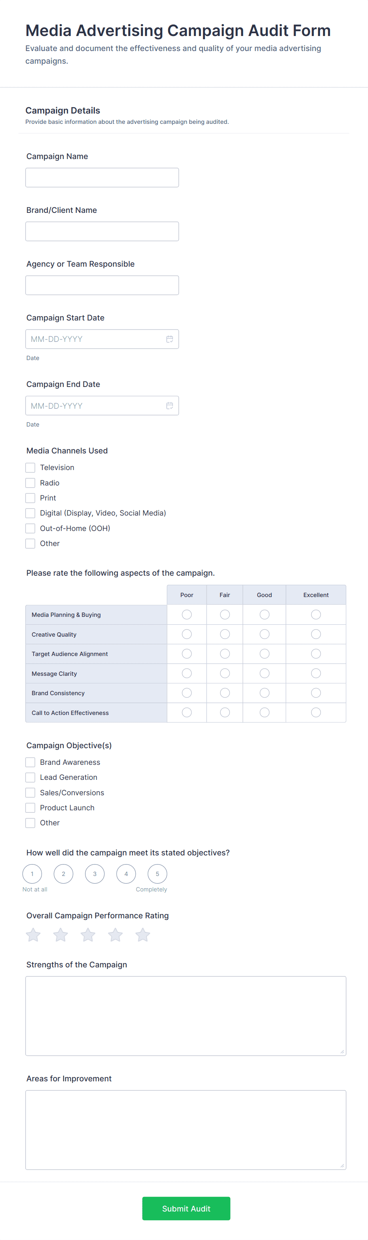Mark Media Planning & Buying as Poor
This screenshot has height=1240, width=368.
click(187, 615)
